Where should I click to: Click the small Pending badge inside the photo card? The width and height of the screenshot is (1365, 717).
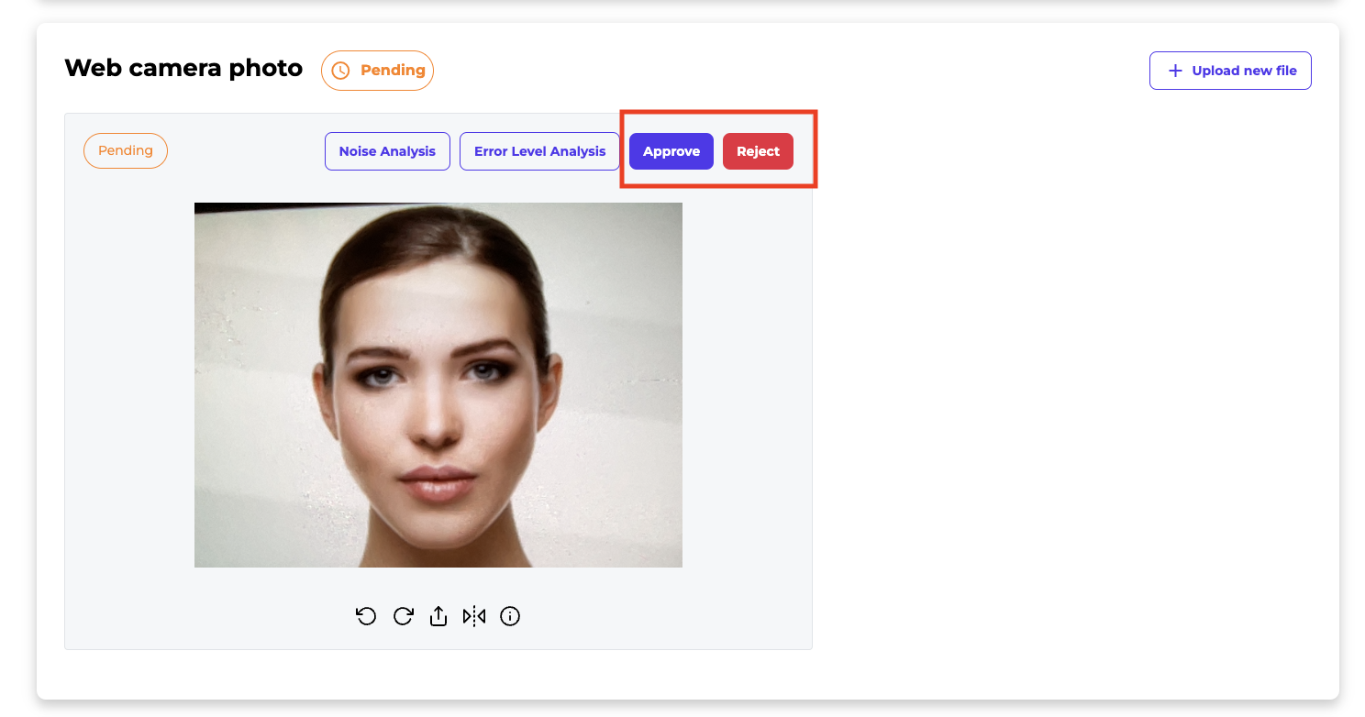(126, 150)
